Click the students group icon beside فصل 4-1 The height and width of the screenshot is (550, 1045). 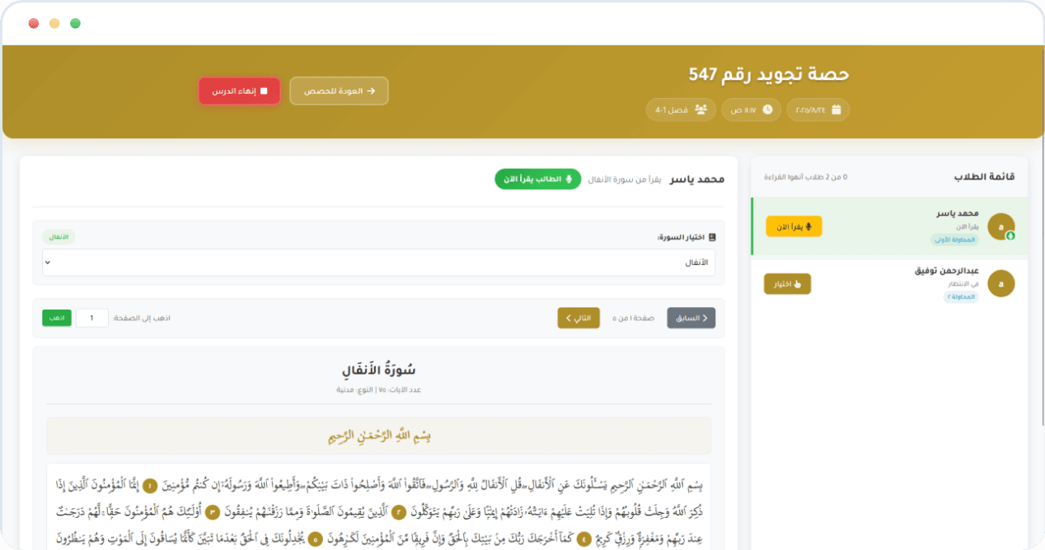click(x=701, y=110)
